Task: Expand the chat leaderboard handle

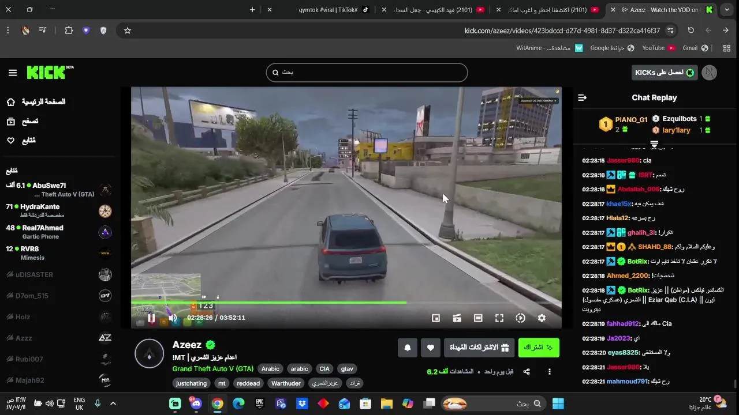Action: click(x=654, y=144)
